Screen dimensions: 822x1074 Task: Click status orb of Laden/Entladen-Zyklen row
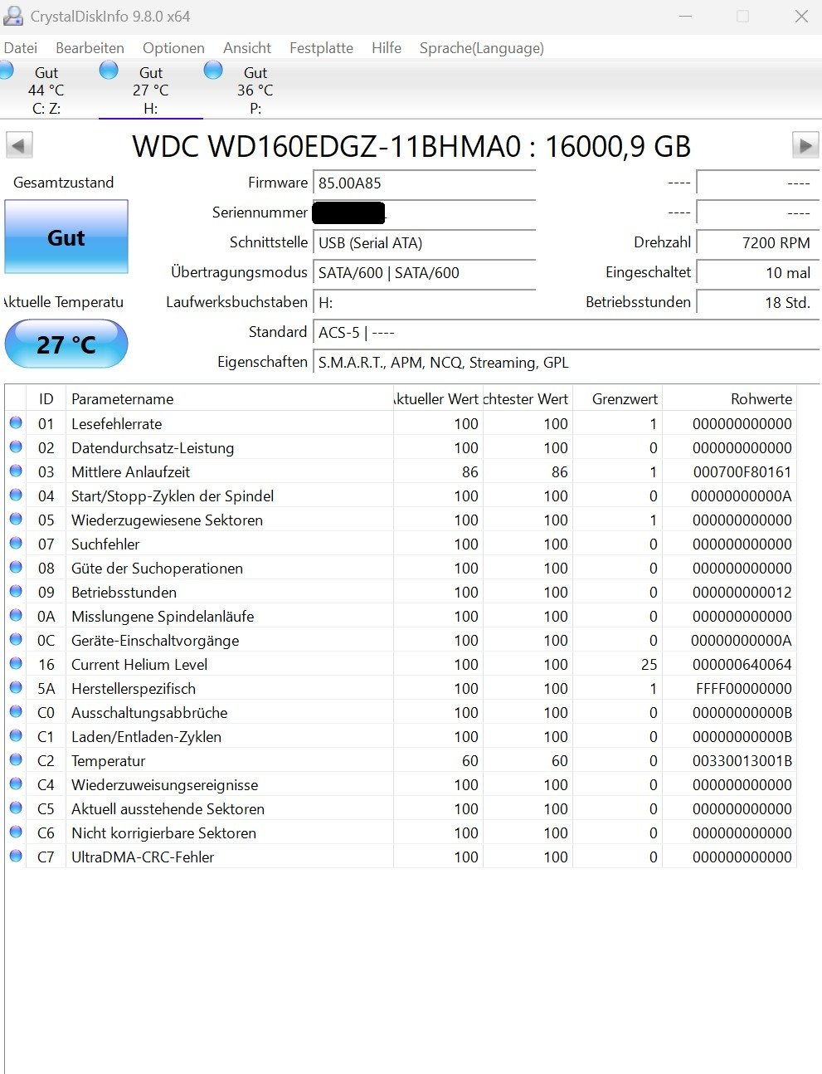16,735
